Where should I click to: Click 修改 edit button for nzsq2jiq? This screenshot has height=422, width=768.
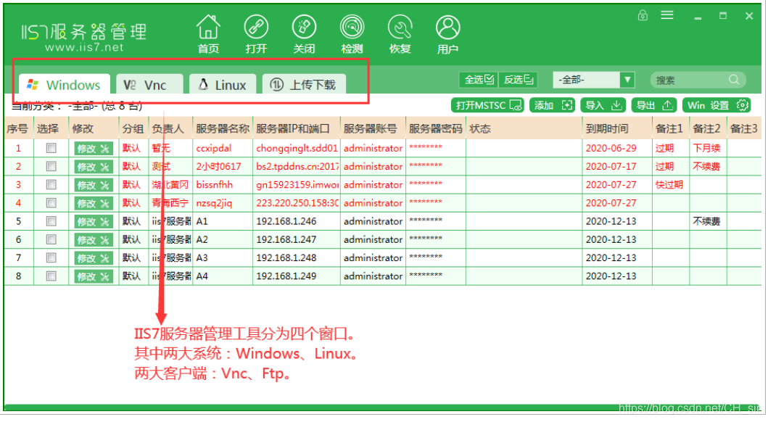93,203
